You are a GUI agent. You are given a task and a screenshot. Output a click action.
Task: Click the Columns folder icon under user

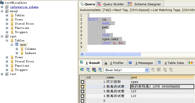(22, 49)
